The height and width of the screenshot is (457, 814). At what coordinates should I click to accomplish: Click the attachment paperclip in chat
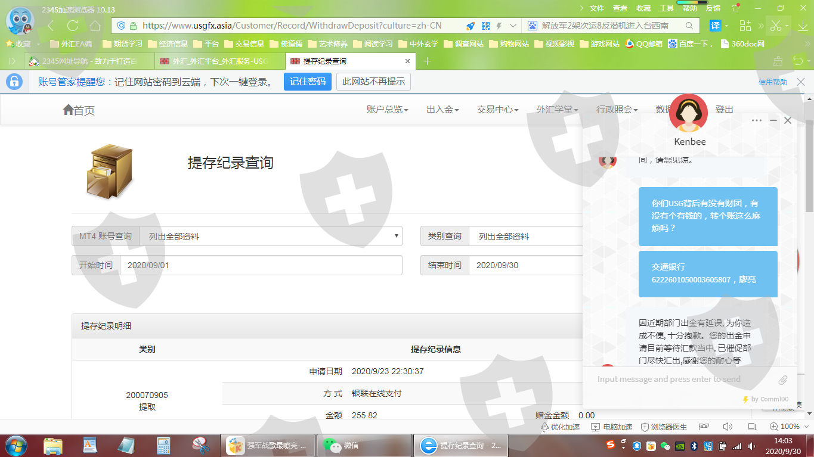coord(783,380)
